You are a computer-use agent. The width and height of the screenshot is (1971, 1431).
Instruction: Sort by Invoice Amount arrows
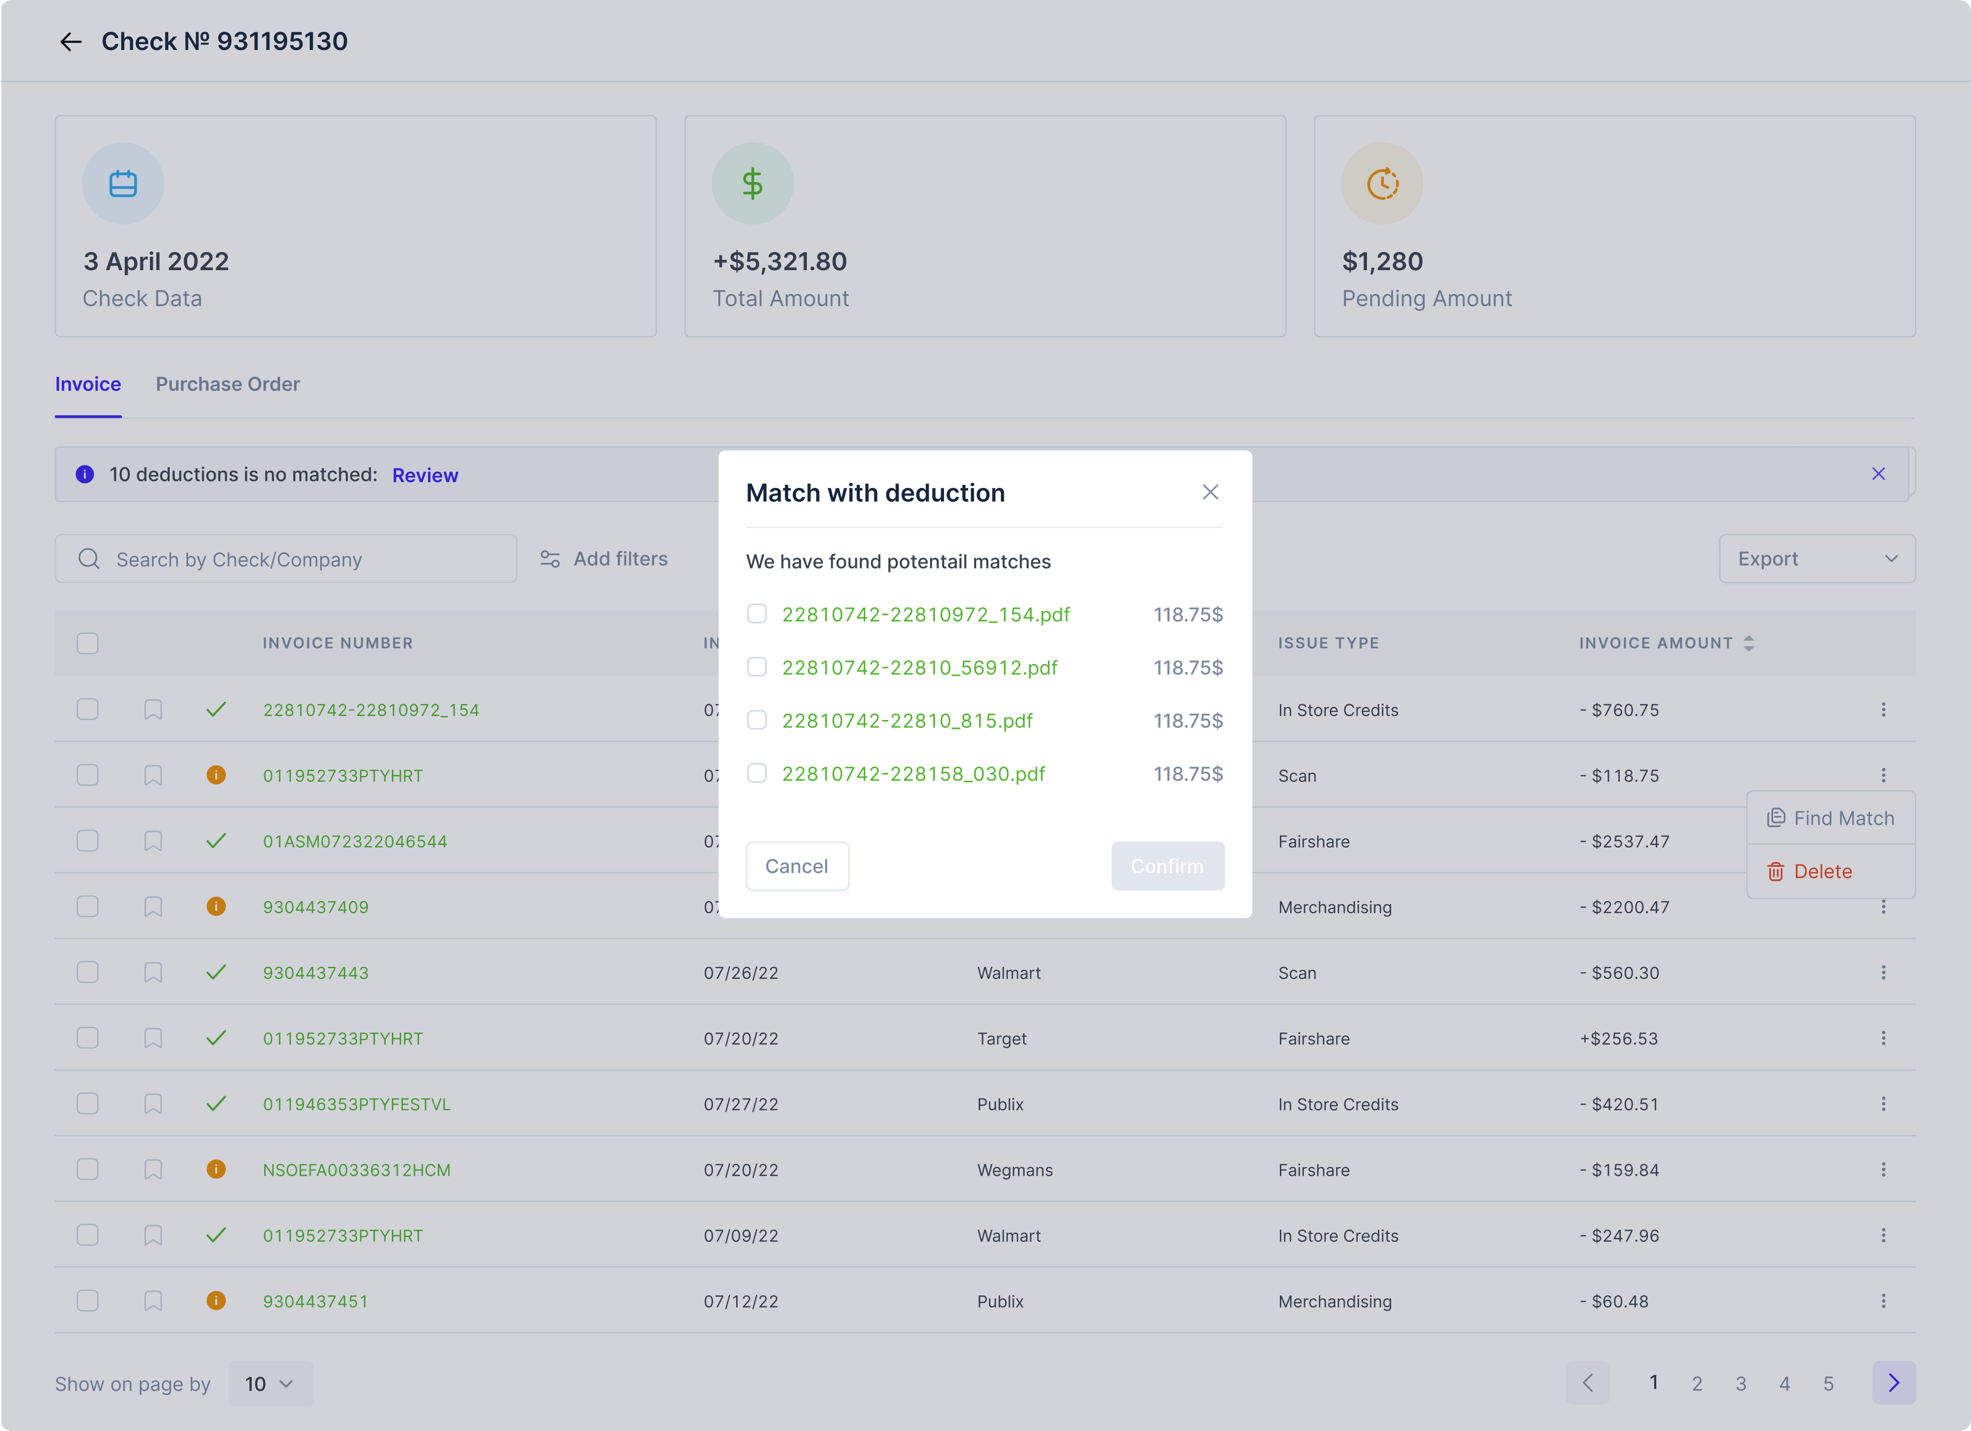1748,643
